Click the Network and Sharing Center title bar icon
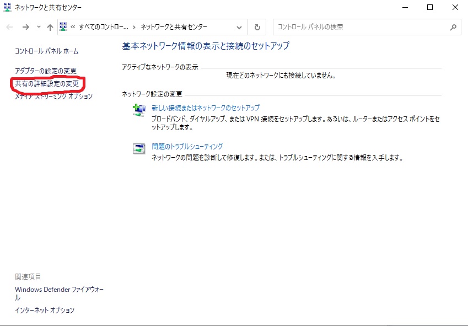468x326 pixels. point(6,7)
